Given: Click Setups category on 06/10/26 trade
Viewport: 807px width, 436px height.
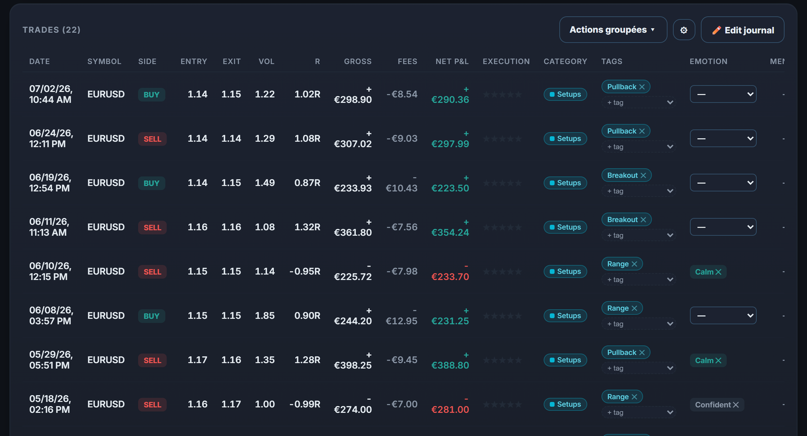Looking at the screenshot, I should pos(565,271).
